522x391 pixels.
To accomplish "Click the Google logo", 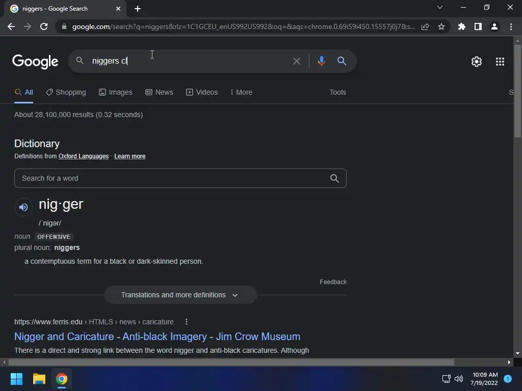I will point(35,62).
